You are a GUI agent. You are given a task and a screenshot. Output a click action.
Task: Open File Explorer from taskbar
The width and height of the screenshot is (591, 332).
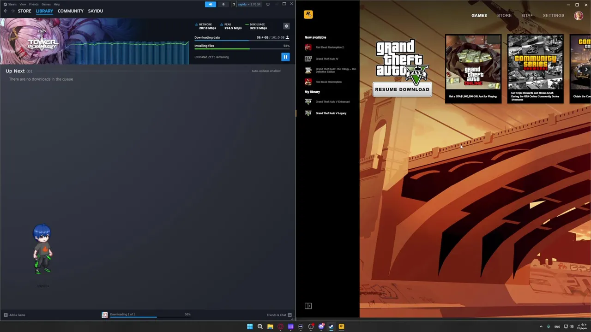coord(270,326)
